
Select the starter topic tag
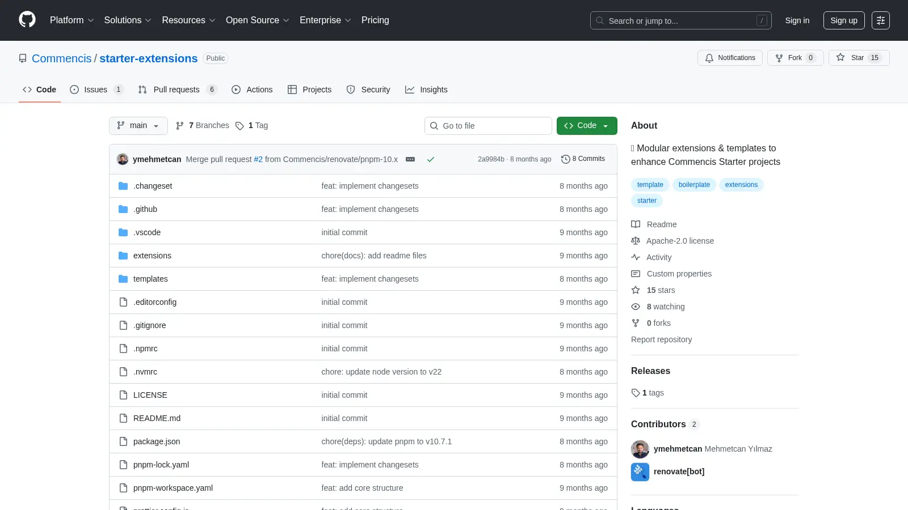[646, 201]
